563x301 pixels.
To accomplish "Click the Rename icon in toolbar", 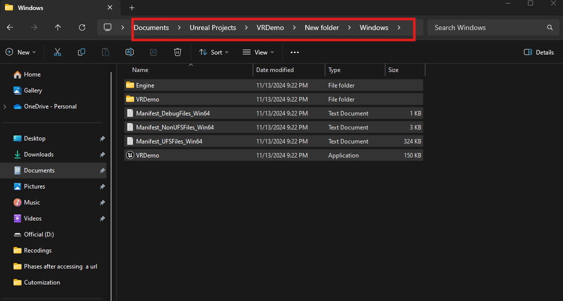I will click(129, 52).
